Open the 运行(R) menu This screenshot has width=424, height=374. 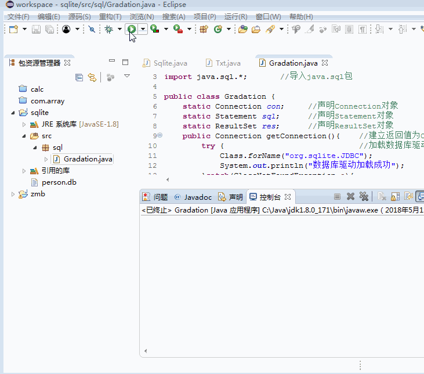pyautogui.click(x=235, y=17)
